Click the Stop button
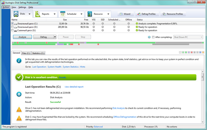 coord(83,37)
